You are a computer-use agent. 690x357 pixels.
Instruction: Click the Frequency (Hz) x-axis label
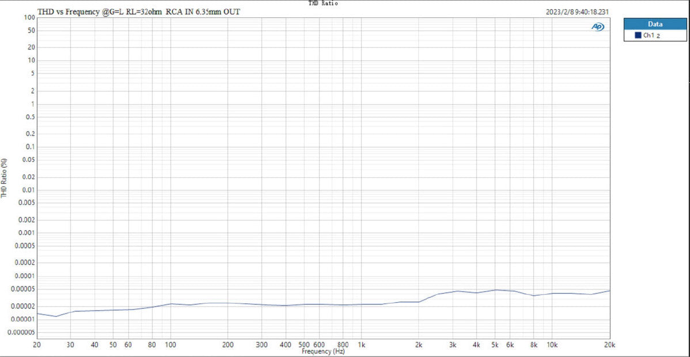[323, 351]
